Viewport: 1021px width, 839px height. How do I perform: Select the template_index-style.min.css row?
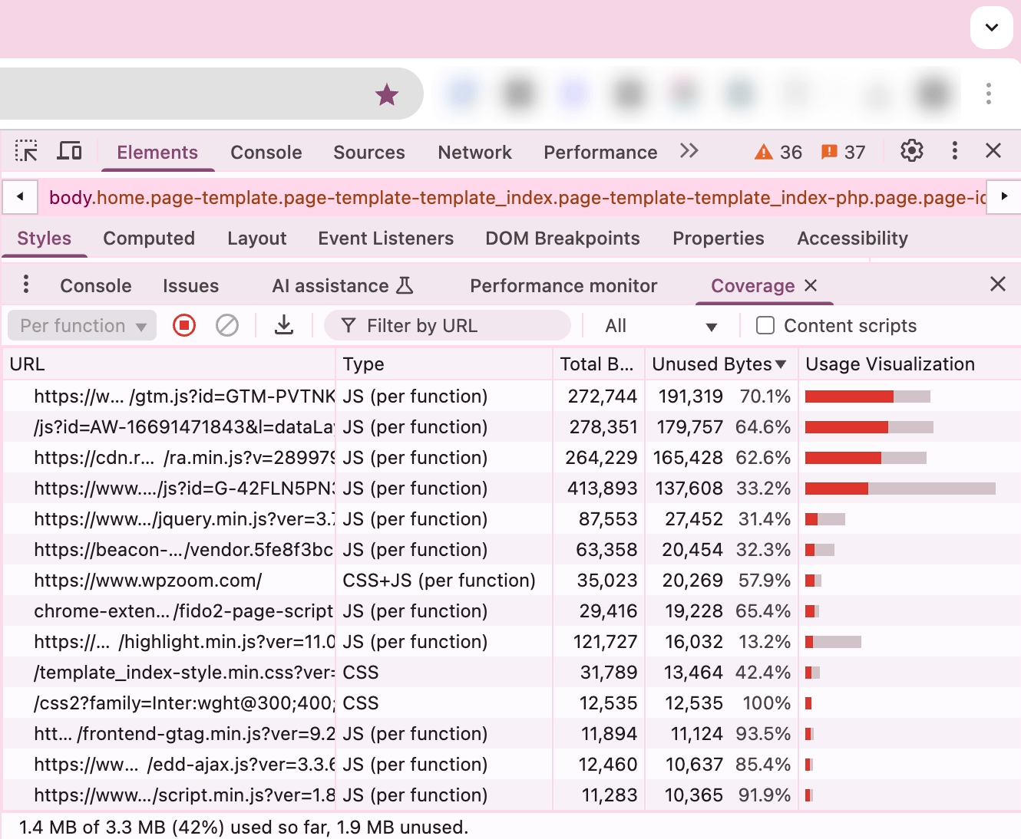tap(512, 673)
